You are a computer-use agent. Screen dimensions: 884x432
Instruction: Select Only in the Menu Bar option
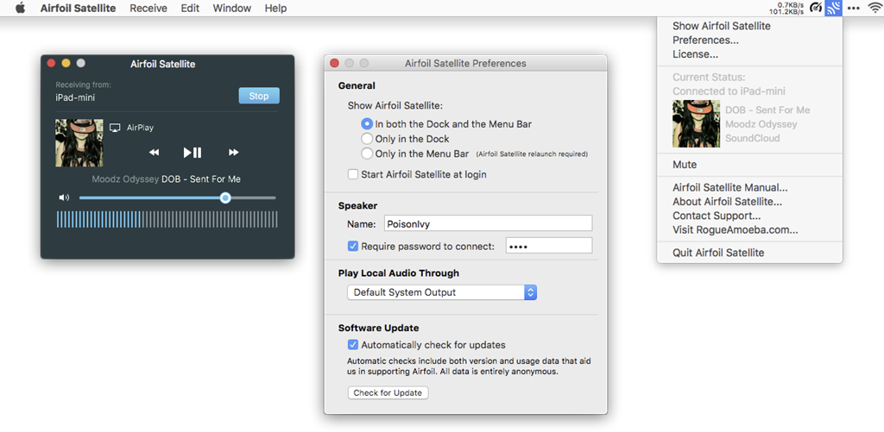[x=366, y=153]
